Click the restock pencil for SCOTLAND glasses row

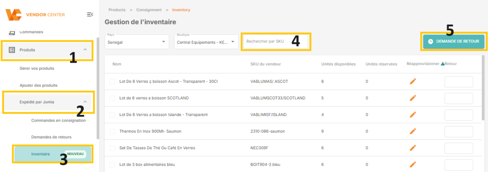coord(413,98)
